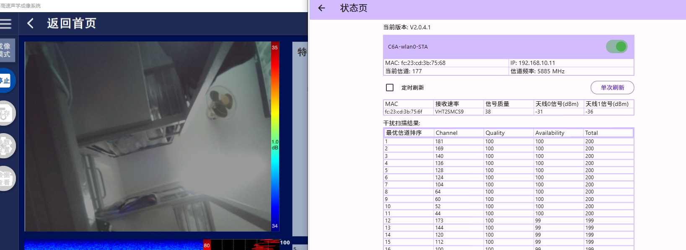Click the dB color scale bar
The width and height of the screenshot is (686, 250).
275,137
